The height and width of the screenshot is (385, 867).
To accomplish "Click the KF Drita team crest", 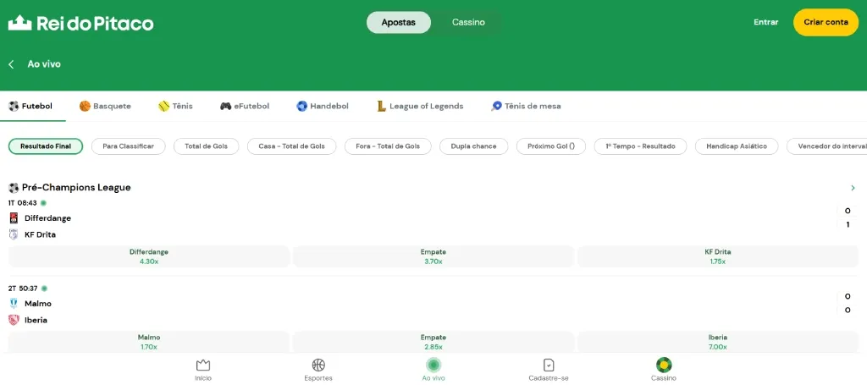I will click(14, 234).
